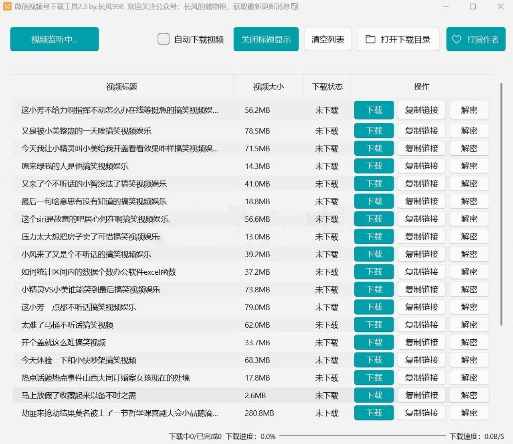Click size cell 79.0MB
Image resolution: width=513 pixels, height=444 pixels.
coord(257,307)
